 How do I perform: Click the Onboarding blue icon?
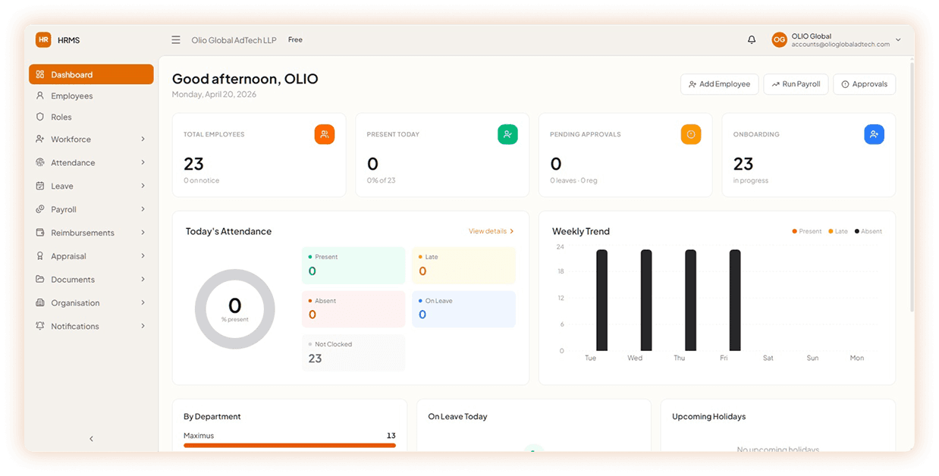[874, 134]
